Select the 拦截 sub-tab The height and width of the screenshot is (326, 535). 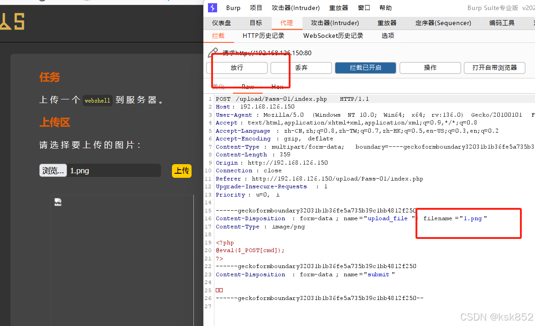pyautogui.click(x=218, y=36)
